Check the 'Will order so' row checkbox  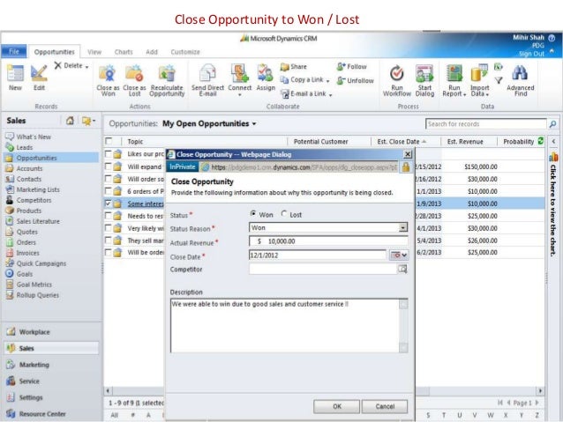pyautogui.click(x=108, y=179)
